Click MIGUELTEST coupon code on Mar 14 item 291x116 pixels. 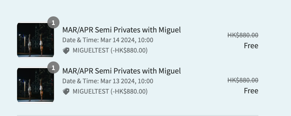(91, 51)
